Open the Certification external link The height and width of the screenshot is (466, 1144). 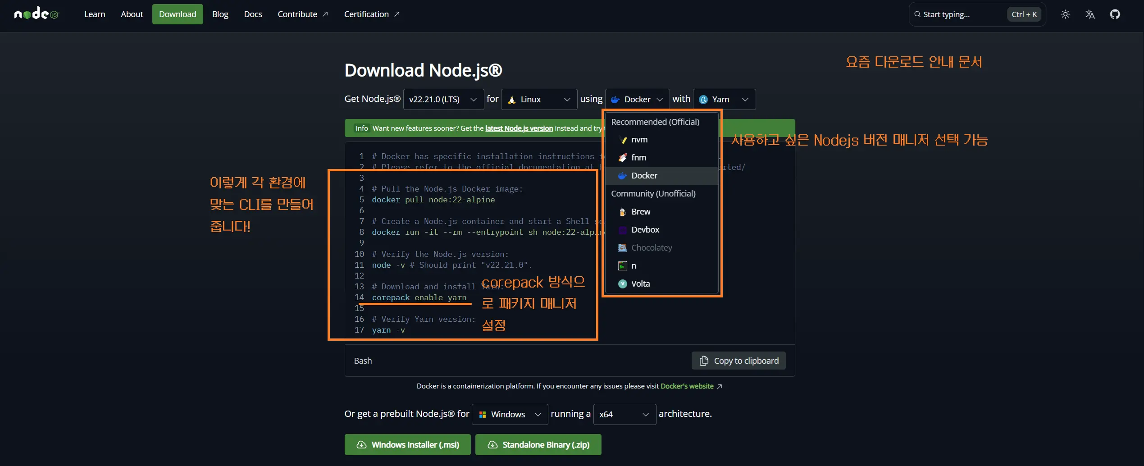[x=372, y=14]
